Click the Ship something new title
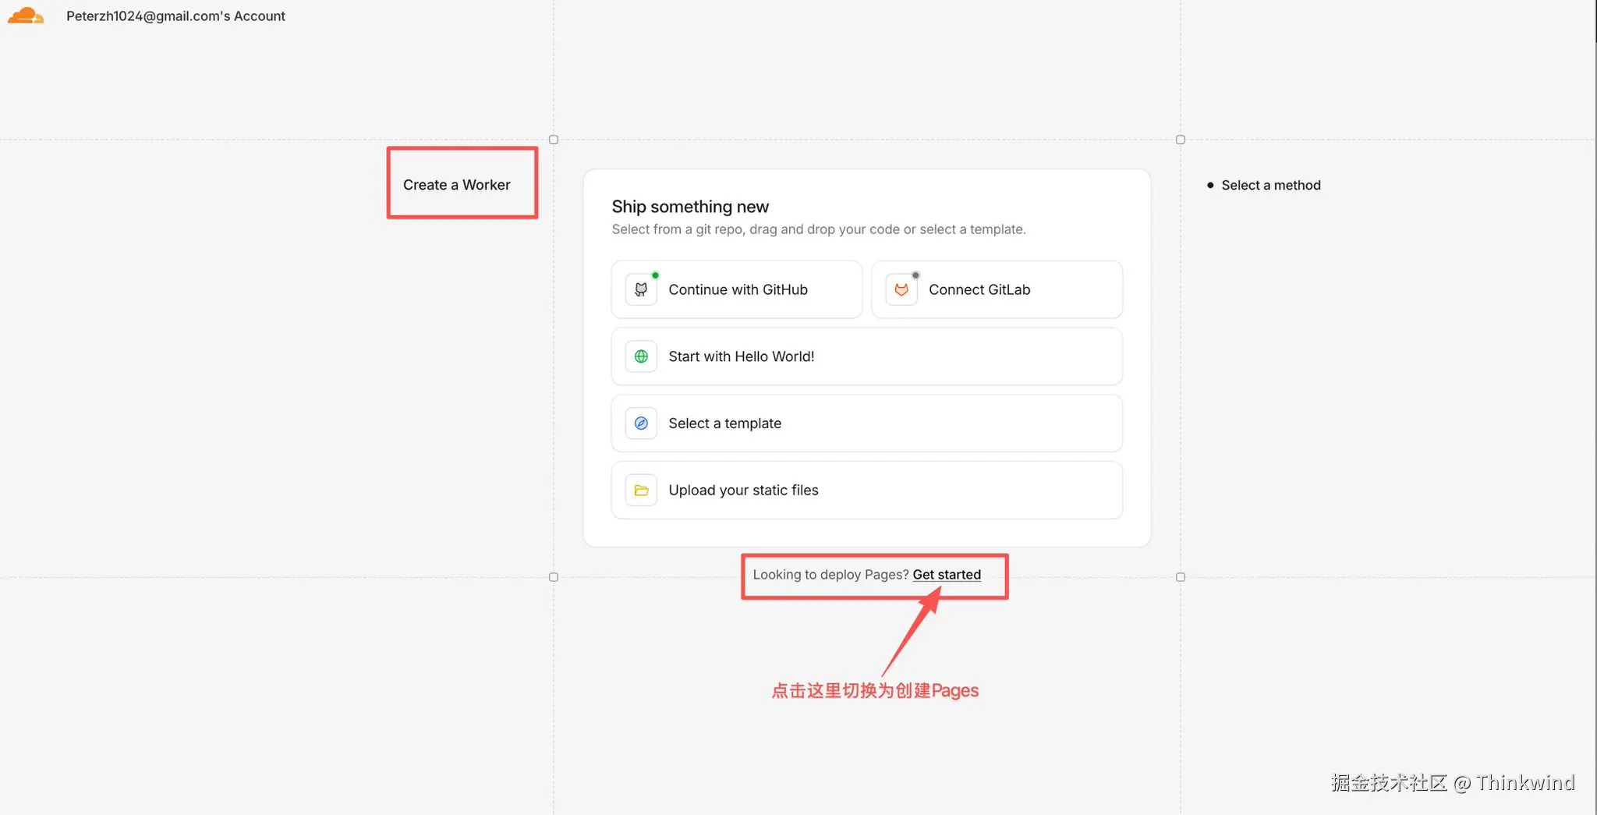This screenshot has width=1597, height=815. point(690,207)
